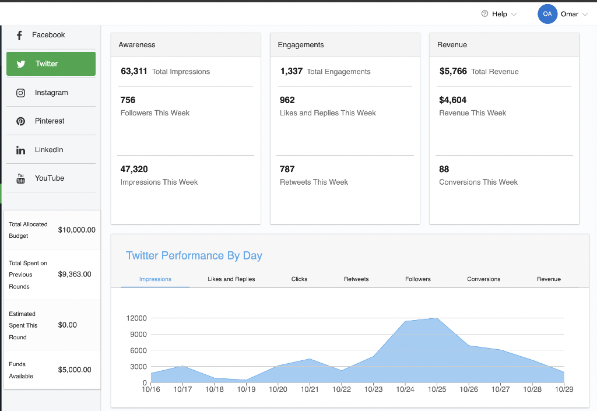
Task: Select the Instagram camera icon
Action: tap(20, 93)
